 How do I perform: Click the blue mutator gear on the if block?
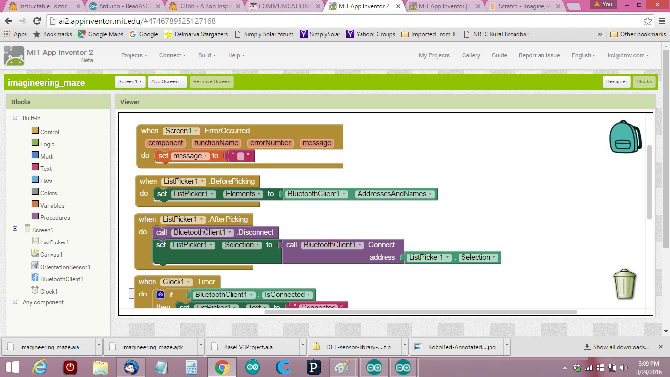click(x=160, y=295)
